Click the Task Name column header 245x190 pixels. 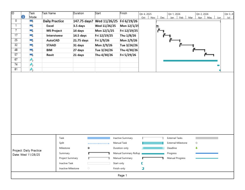(57, 15)
